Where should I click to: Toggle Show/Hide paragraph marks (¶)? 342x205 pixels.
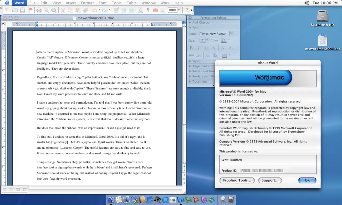[x=148, y=10]
